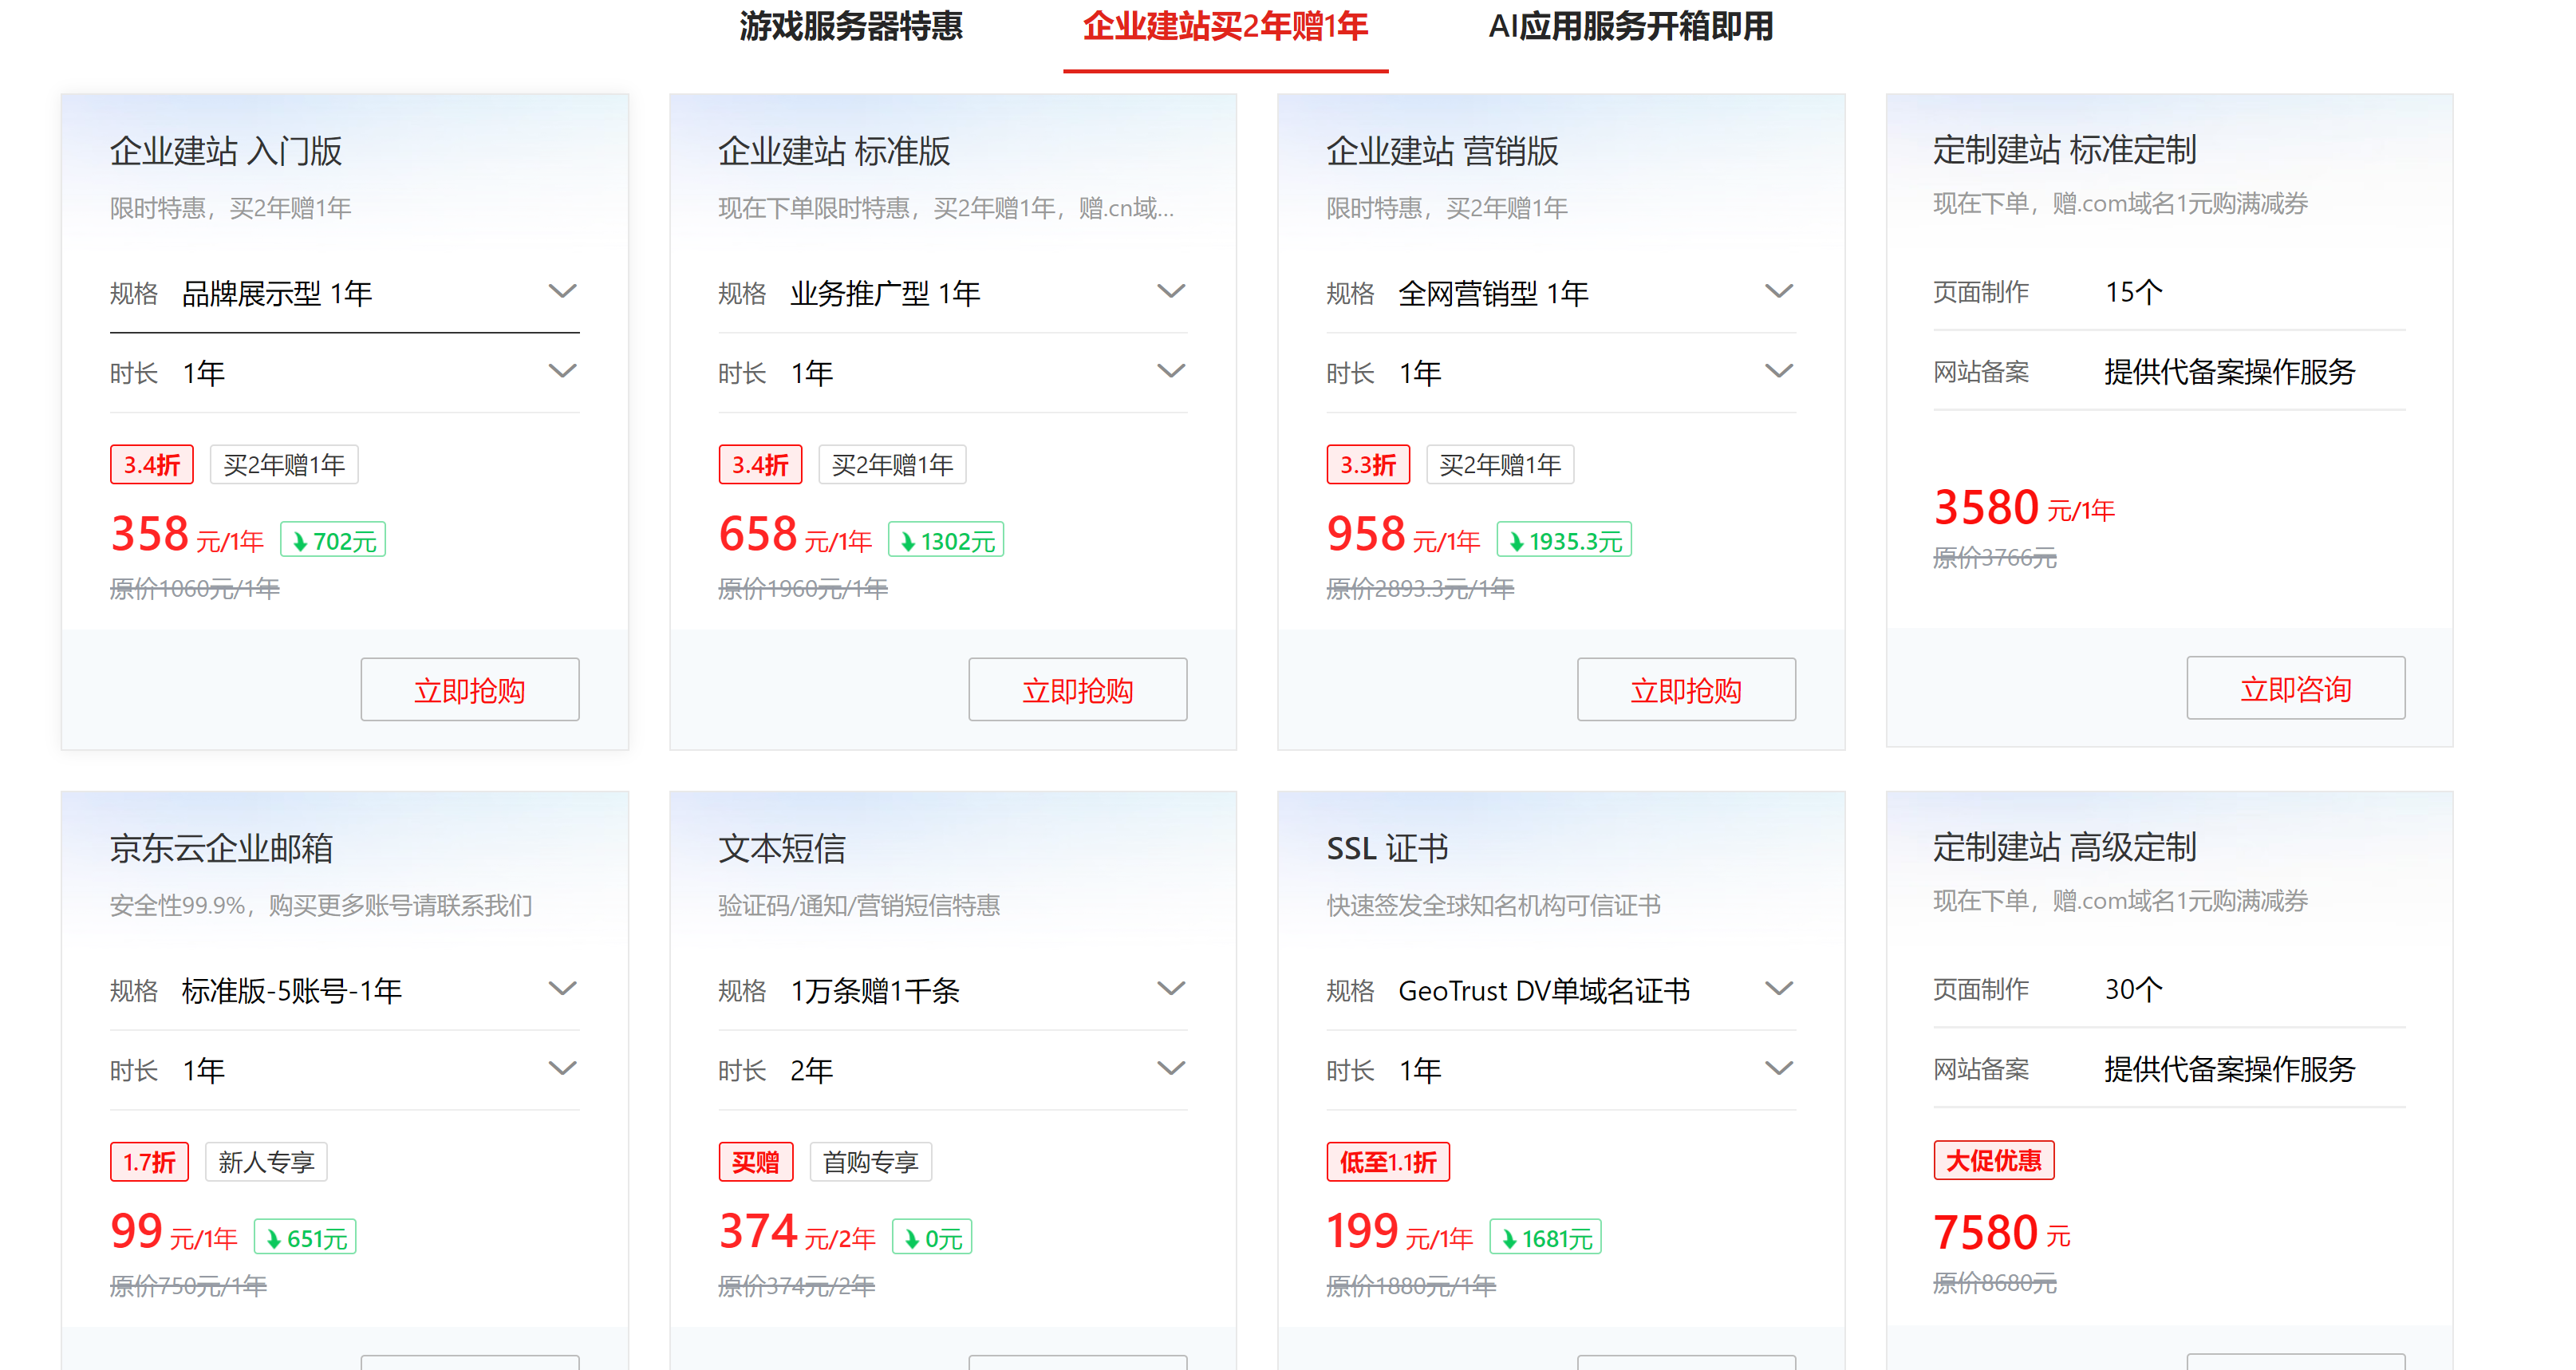Click the green 1681元 savings badge
The image size is (2576, 1370).
click(1546, 1238)
